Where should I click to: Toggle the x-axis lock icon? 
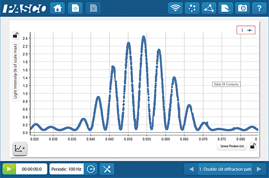pos(253,146)
